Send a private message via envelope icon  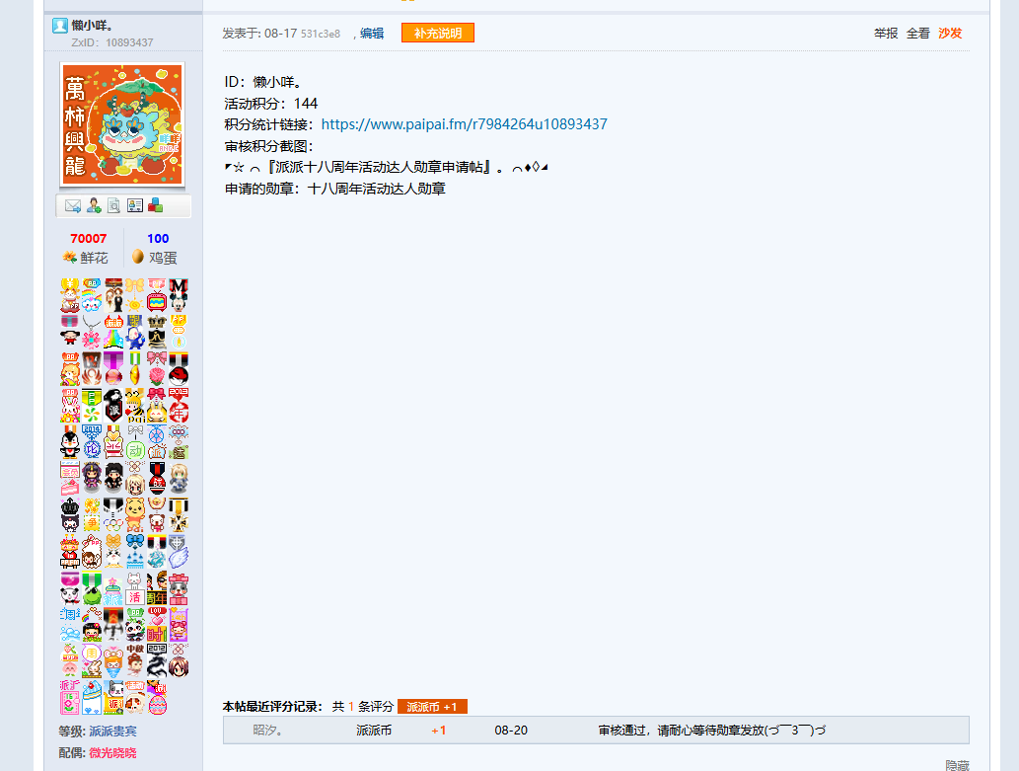[73, 206]
